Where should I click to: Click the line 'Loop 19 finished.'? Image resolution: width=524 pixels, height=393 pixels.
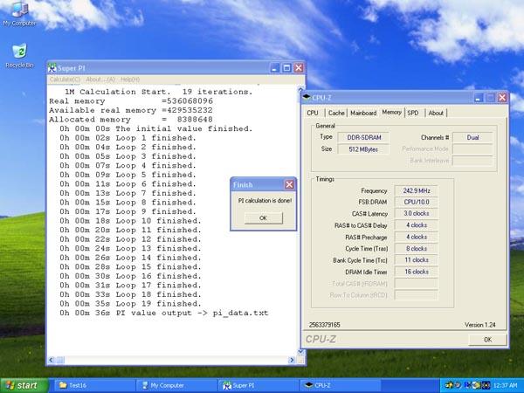pos(131,304)
